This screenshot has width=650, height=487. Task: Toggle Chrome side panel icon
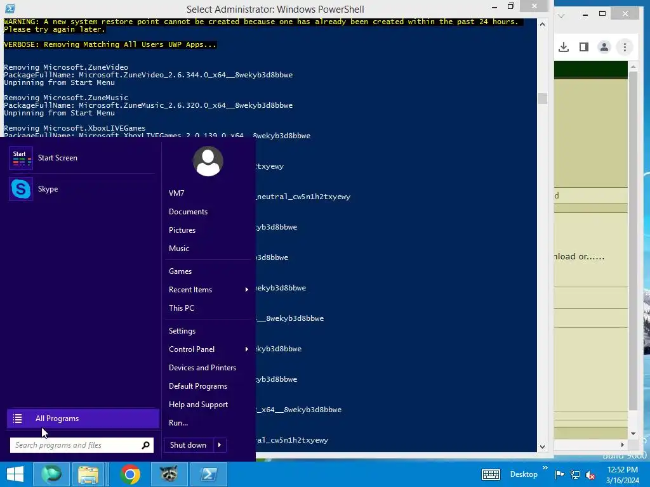click(584, 47)
